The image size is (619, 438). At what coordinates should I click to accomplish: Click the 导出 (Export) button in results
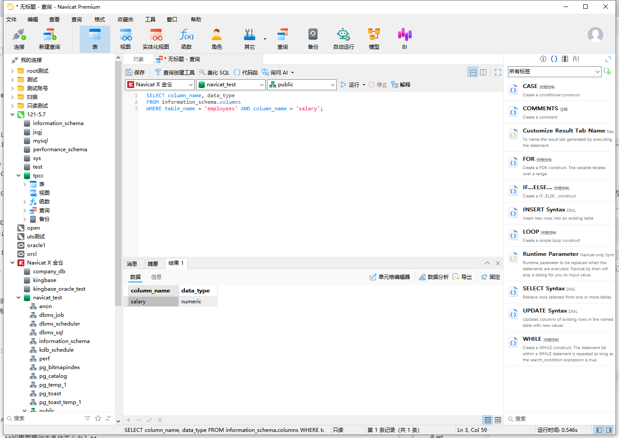(x=462, y=277)
